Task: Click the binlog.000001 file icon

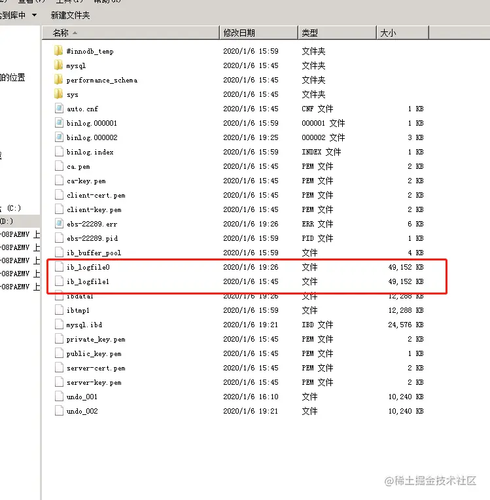Action: pyautogui.click(x=59, y=123)
